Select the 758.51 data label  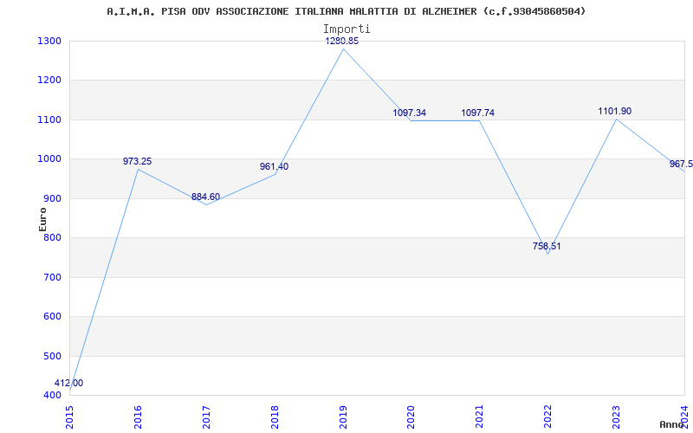pos(547,246)
